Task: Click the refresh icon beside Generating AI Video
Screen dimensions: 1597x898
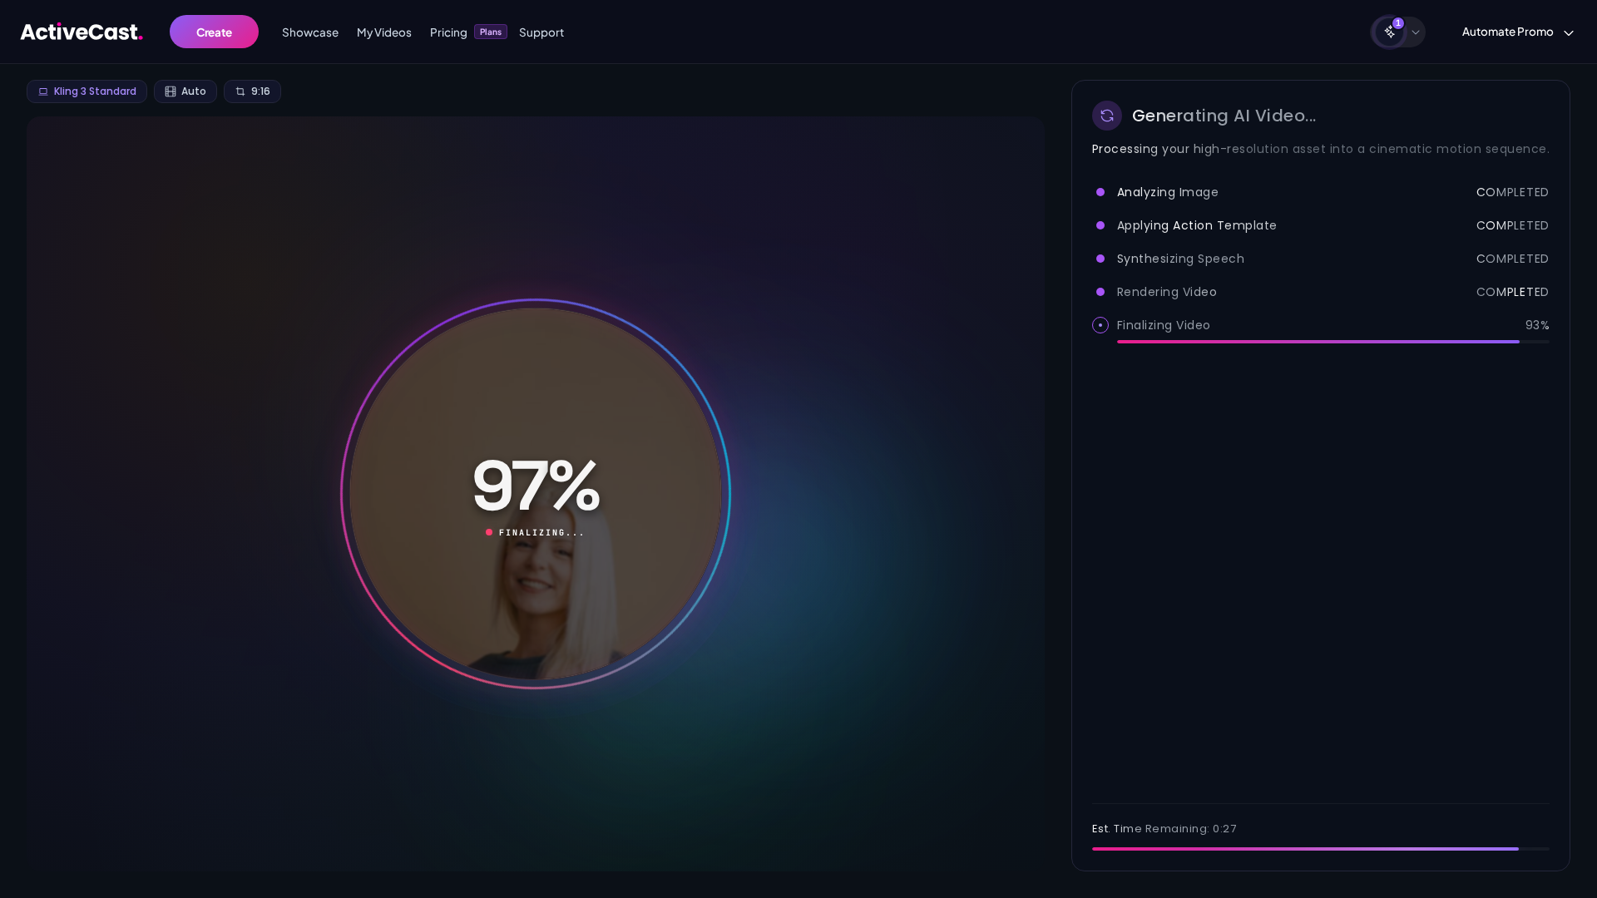Action: 1107,116
